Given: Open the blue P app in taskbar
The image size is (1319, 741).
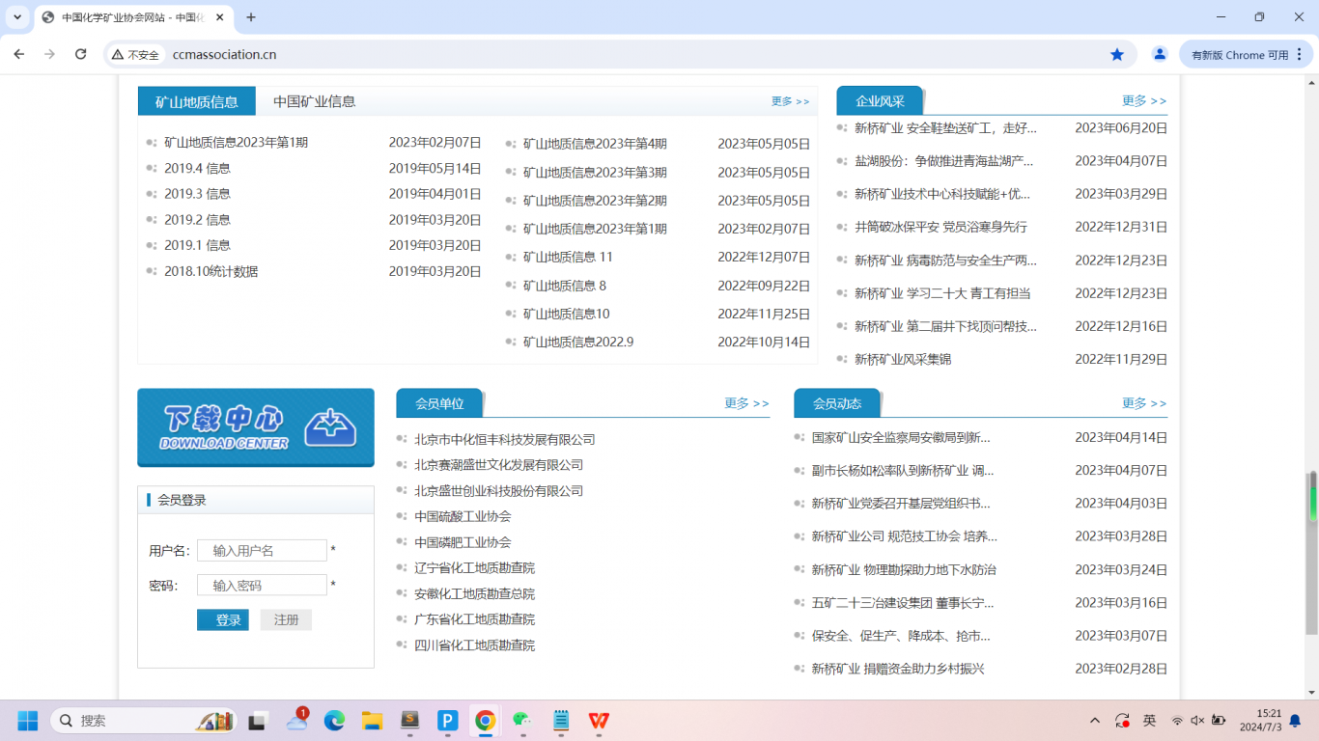Looking at the screenshot, I should 447,721.
